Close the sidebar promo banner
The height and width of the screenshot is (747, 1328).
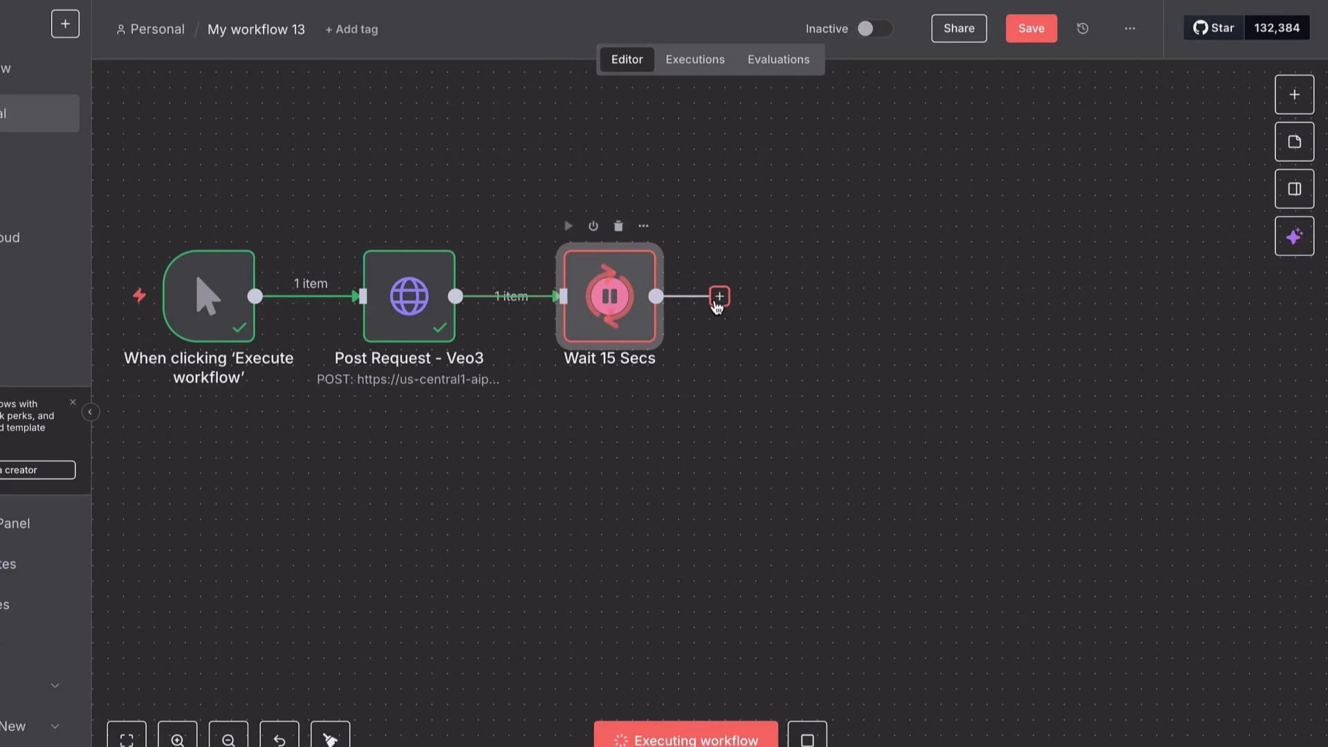coord(73,402)
